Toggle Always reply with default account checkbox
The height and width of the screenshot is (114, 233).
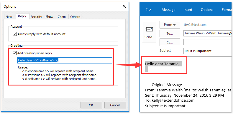click(15, 34)
